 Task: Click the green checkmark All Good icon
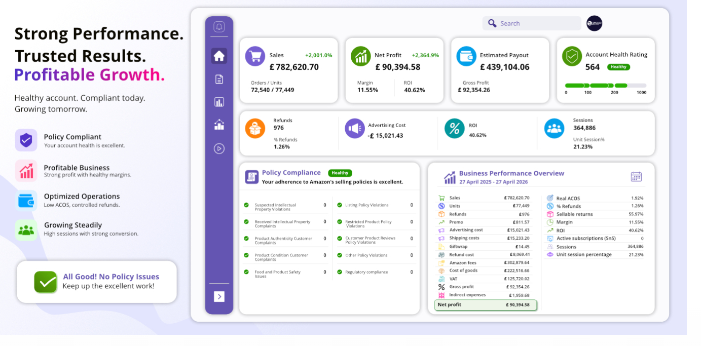tap(46, 282)
